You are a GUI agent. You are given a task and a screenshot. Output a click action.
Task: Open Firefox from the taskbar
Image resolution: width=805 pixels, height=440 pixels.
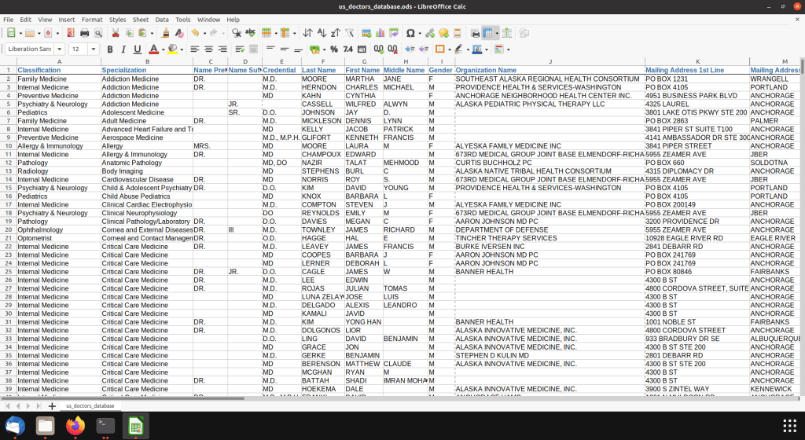tap(75, 425)
